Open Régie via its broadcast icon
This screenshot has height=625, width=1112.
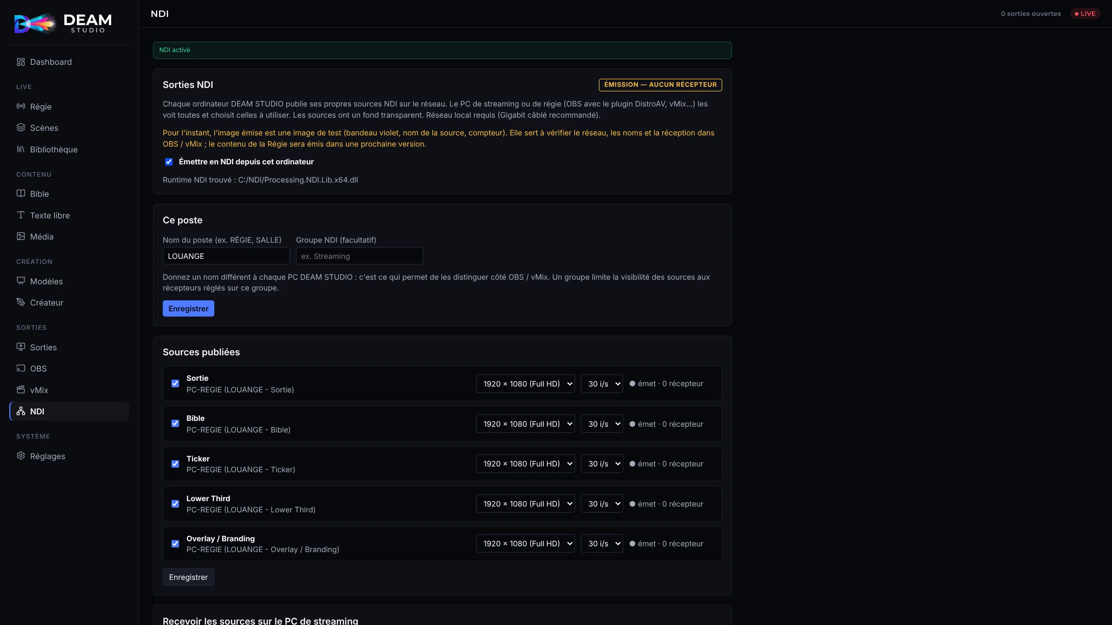click(21, 106)
